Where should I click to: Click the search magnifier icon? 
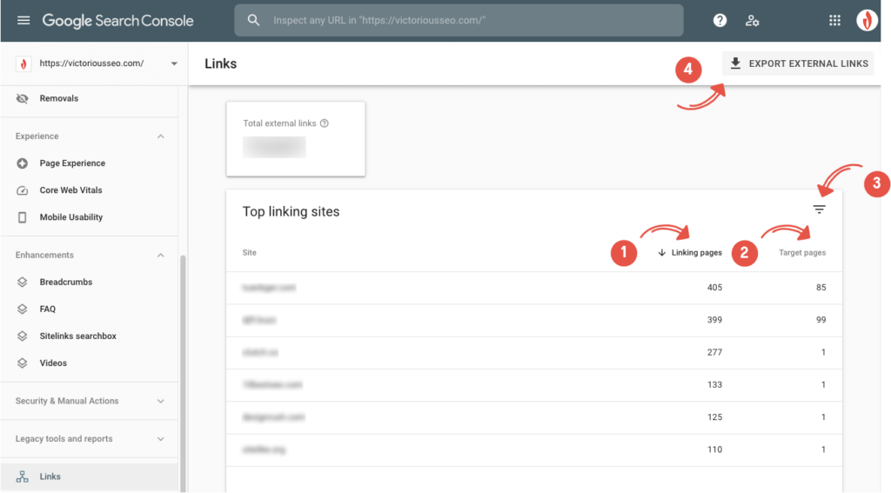click(253, 20)
